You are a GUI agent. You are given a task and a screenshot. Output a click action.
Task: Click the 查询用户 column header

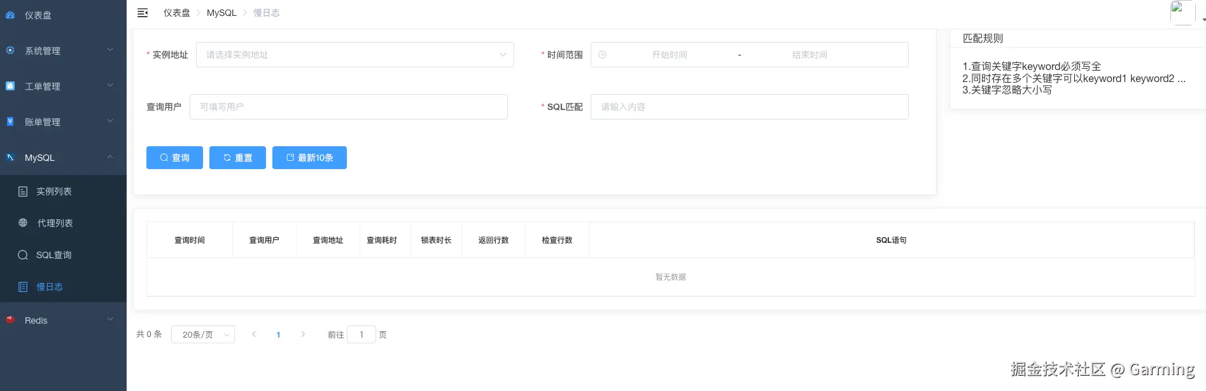coord(264,240)
